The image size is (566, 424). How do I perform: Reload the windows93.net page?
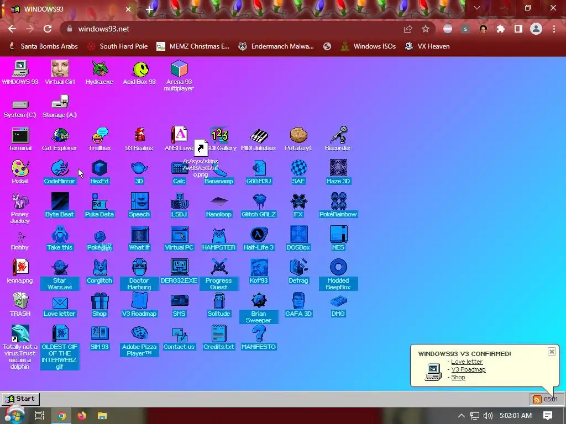pyautogui.click(x=48, y=29)
